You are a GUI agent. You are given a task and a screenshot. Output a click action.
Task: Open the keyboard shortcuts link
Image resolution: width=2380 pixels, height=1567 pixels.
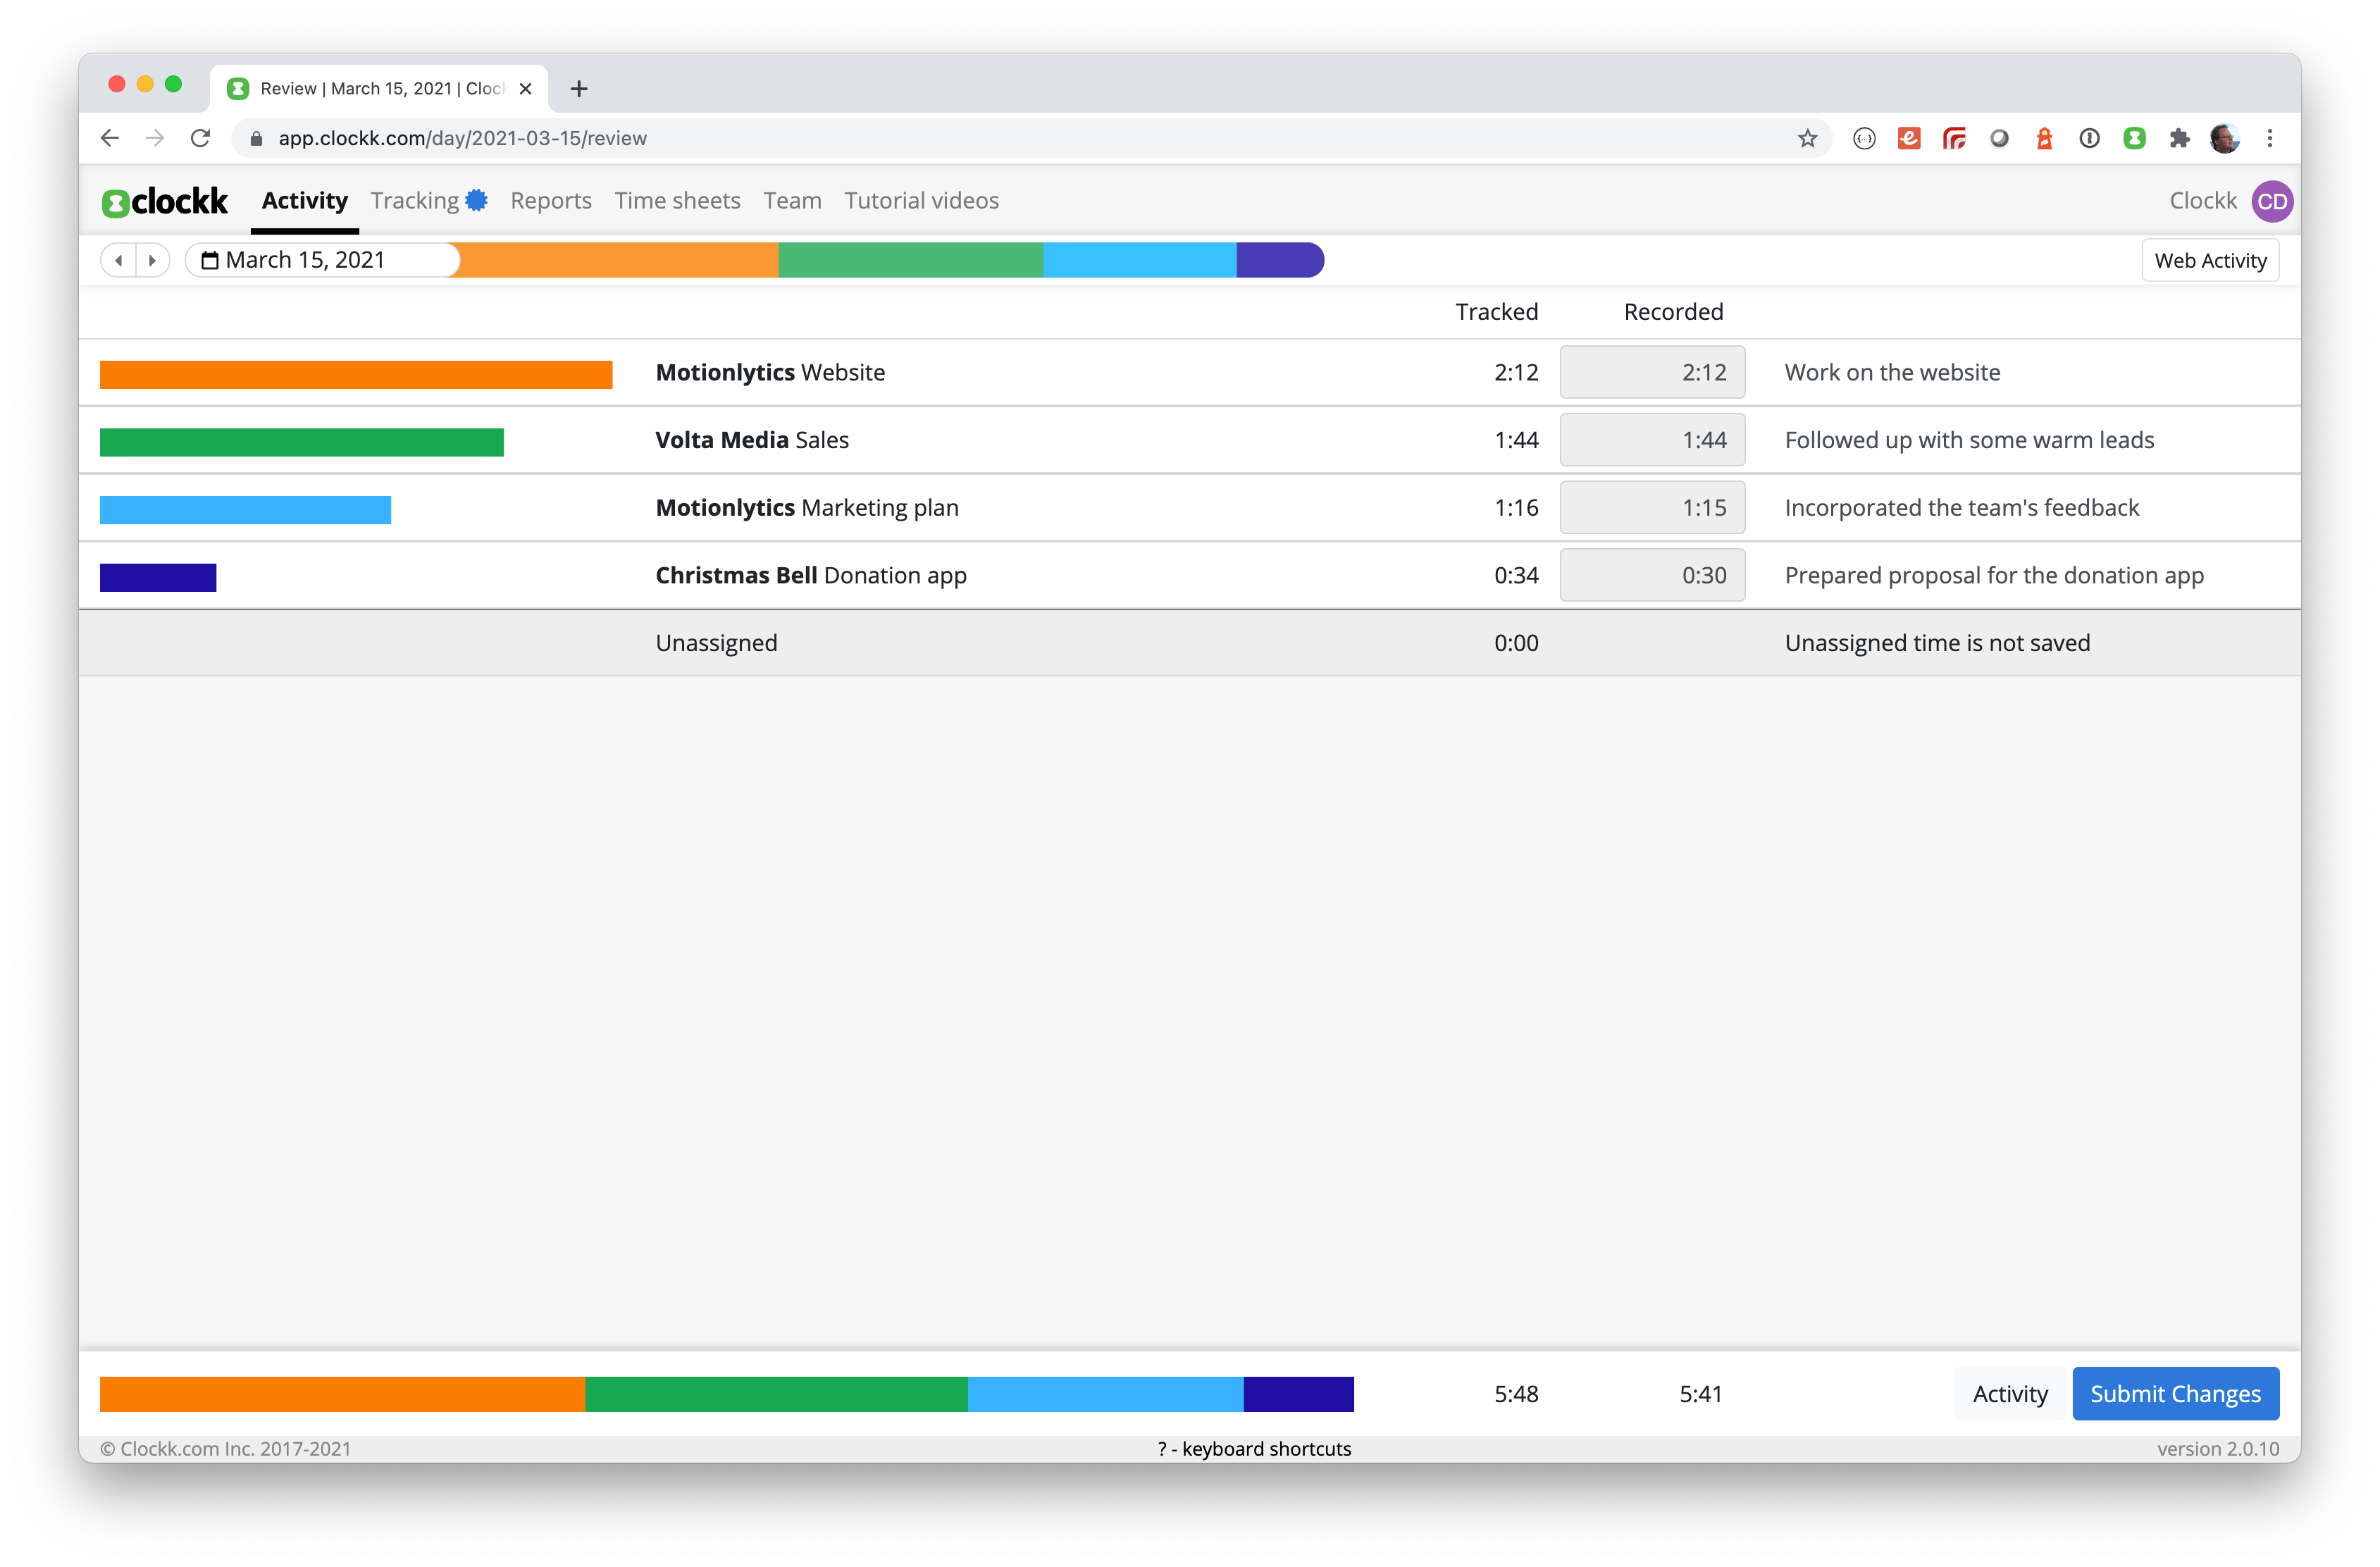tap(1254, 1448)
